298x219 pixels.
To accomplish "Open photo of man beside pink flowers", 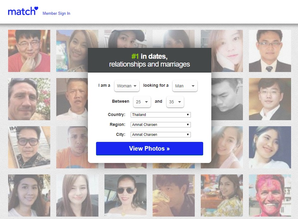I will click(29, 99).
